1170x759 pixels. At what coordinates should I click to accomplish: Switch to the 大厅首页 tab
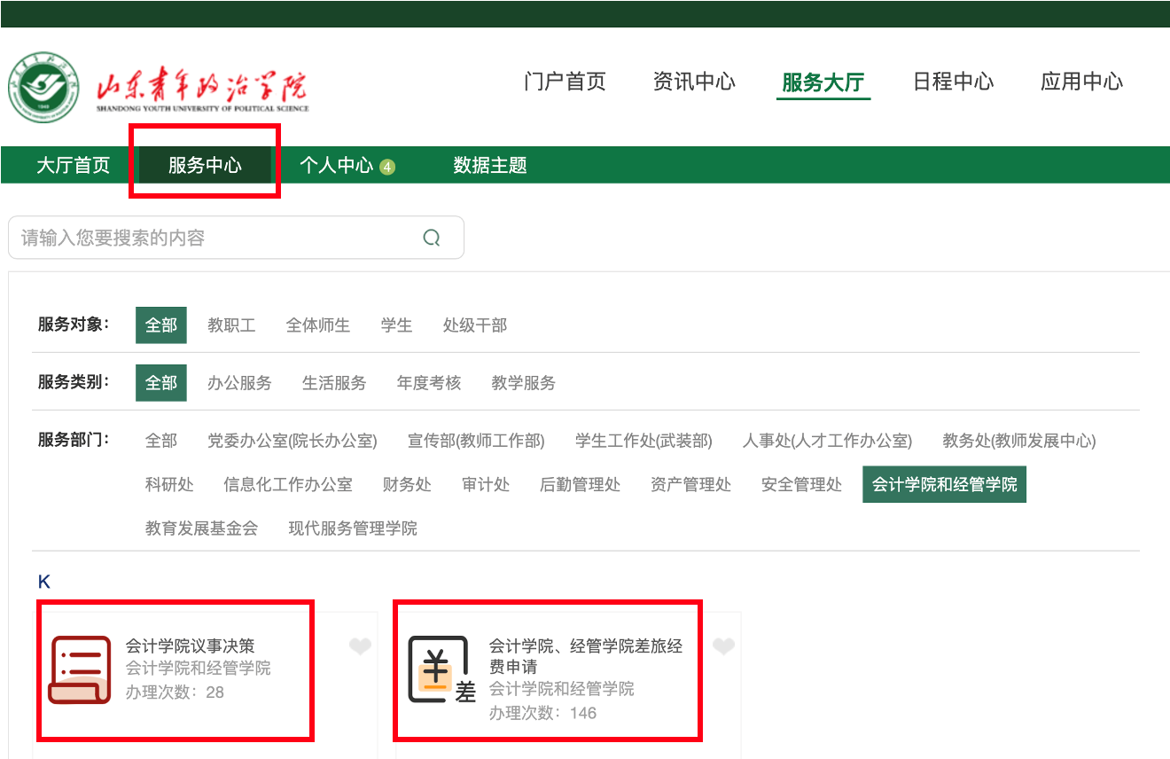pyautogui.click(x=73, y=165)
